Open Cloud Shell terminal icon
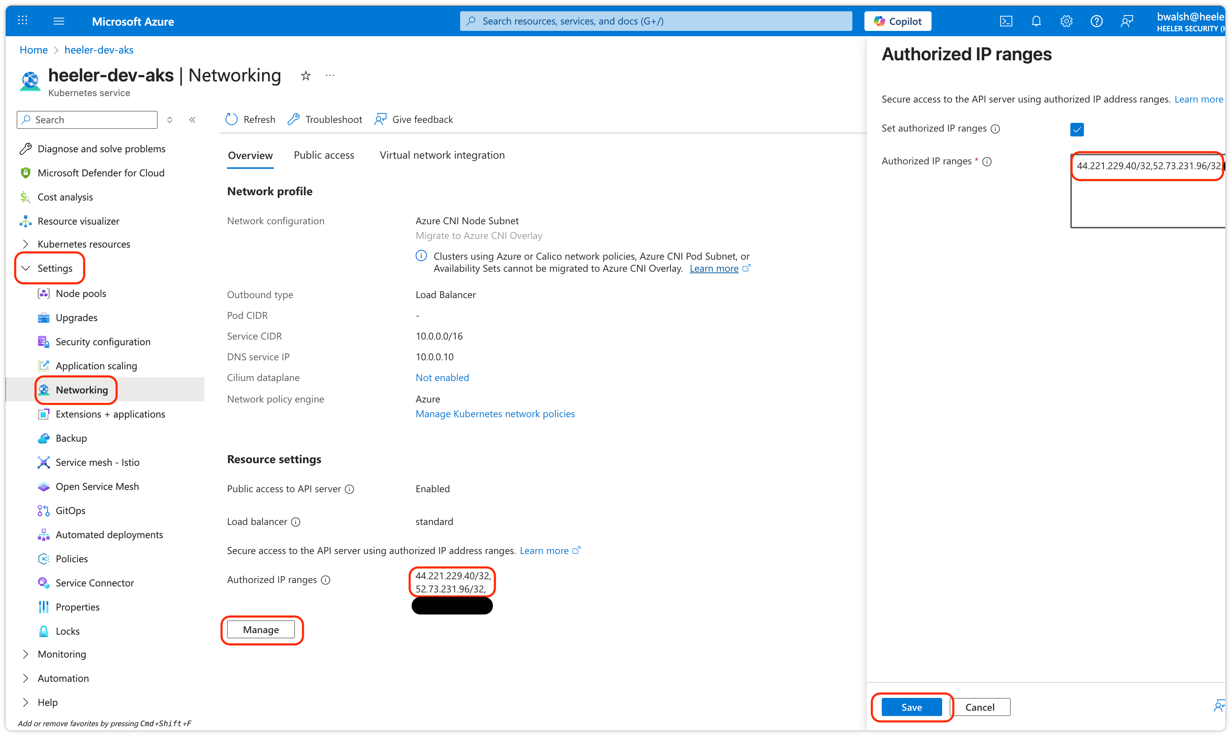The image size is (1231, 736). click(x=1006, y=21)
